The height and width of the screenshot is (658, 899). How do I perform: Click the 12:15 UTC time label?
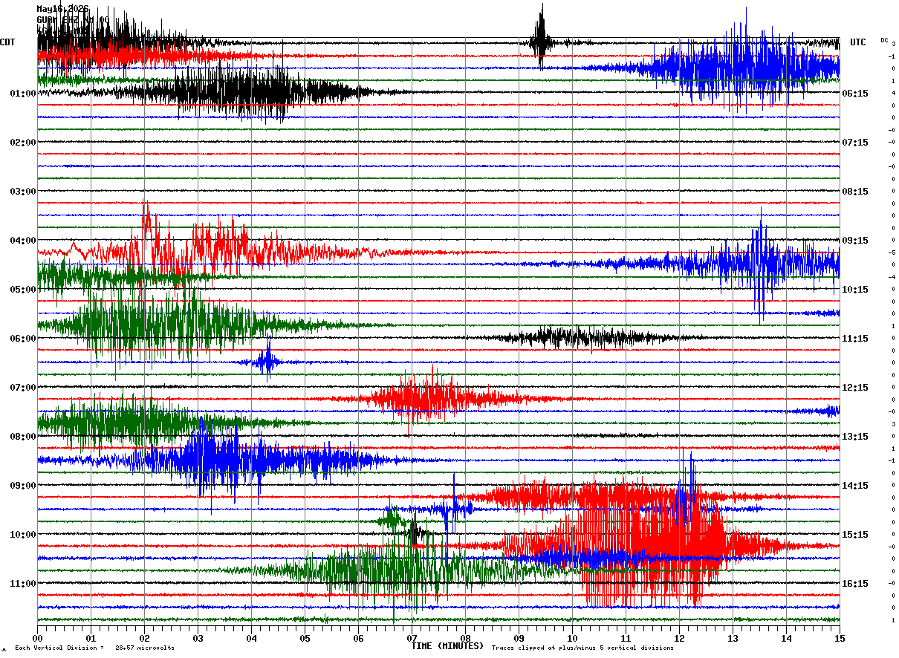[x=856, y=387]
